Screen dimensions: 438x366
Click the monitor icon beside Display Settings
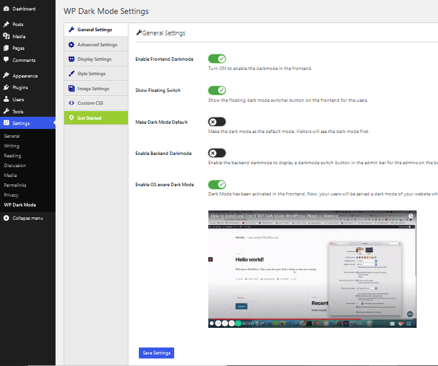click(x=72, y=59)
